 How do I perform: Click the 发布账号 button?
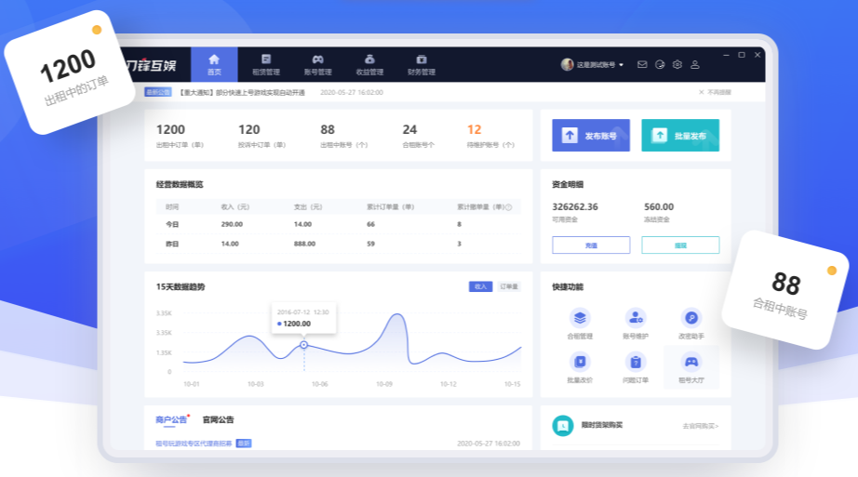pos(591,136)
